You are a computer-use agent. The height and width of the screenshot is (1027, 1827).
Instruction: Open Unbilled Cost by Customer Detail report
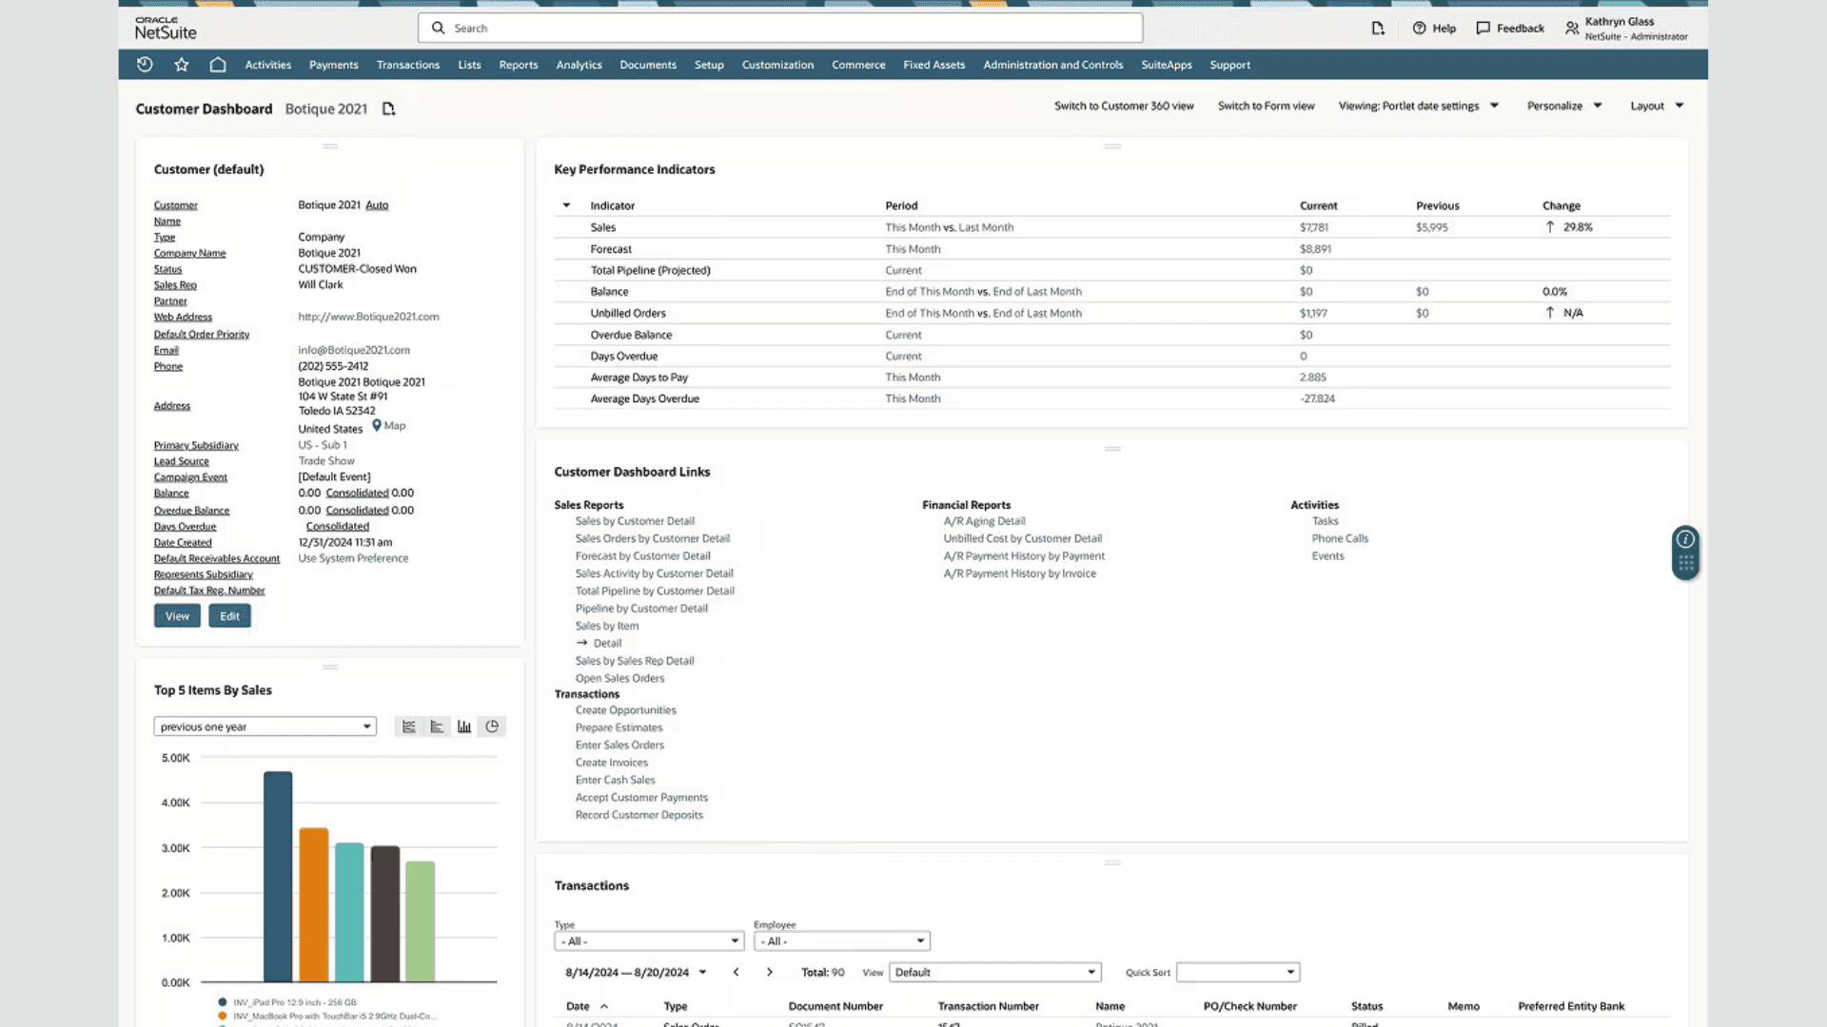(1022, 538)
